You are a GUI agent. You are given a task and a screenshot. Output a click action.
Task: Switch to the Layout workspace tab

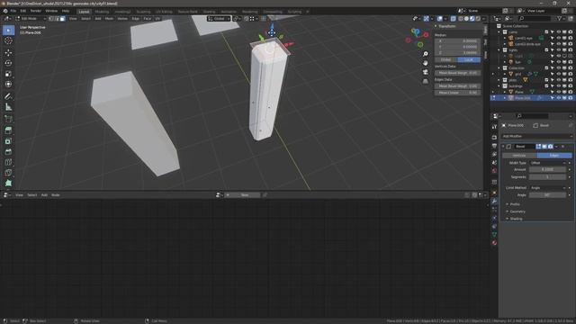[x=84, y=12]
